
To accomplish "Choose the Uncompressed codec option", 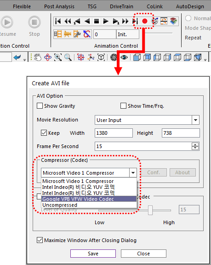I will [x=89, y=205].
